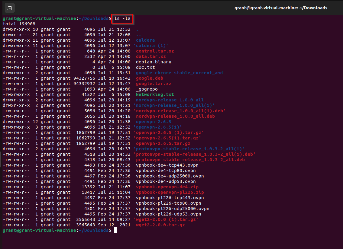Select the 'data.tar.xz' archive entry

coord(149,56)
